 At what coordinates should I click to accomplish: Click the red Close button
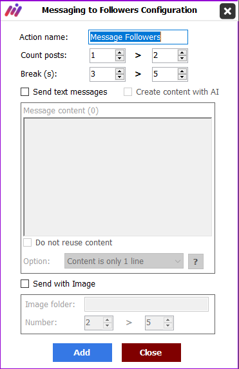[151, 352]
